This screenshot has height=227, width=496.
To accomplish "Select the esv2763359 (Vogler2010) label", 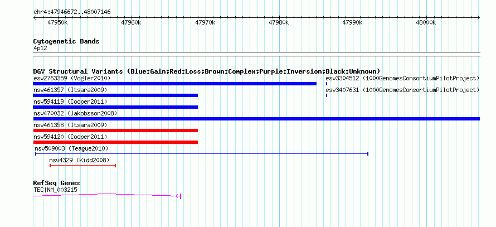I will (72, 78).
